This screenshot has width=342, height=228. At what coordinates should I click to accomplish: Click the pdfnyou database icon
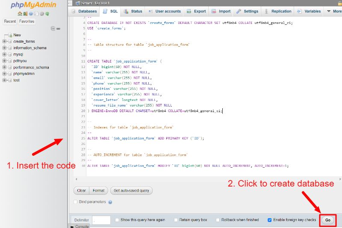10,61
